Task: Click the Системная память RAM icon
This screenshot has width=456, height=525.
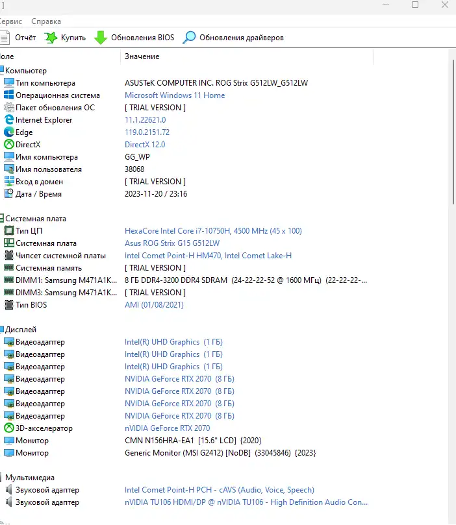Action: [8, 267]
